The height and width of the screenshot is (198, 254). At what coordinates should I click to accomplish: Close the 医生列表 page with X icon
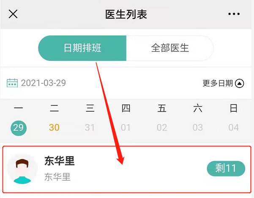13,14
